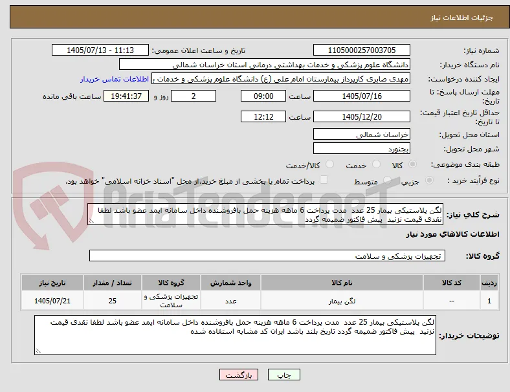The image size is (510, 392).
Task: Select the جزیی purchase type radio
Action: point(429,180)
